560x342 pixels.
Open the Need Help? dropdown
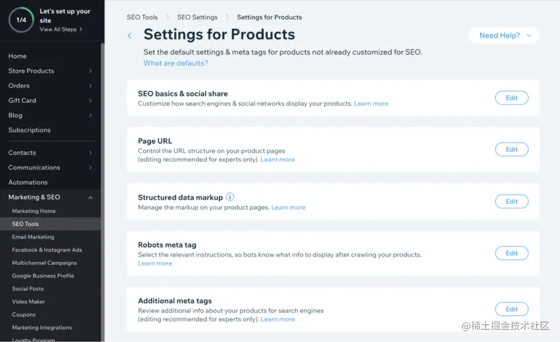click(504, 36)
